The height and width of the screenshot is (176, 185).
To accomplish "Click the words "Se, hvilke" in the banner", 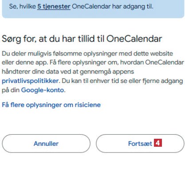I will (x=23, y=7).
